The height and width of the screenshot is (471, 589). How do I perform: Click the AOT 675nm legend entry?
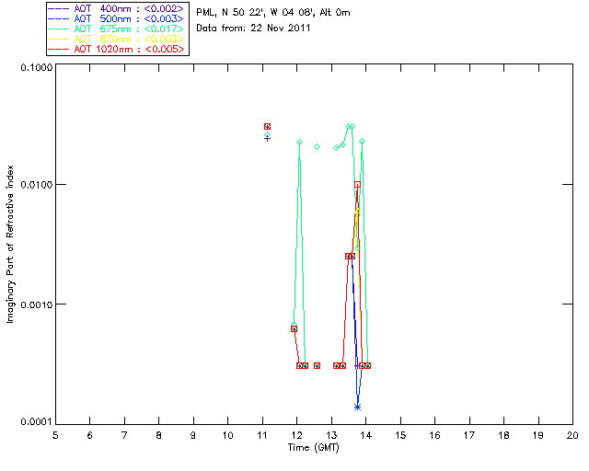pyautogui.click(x=118, y=29)
